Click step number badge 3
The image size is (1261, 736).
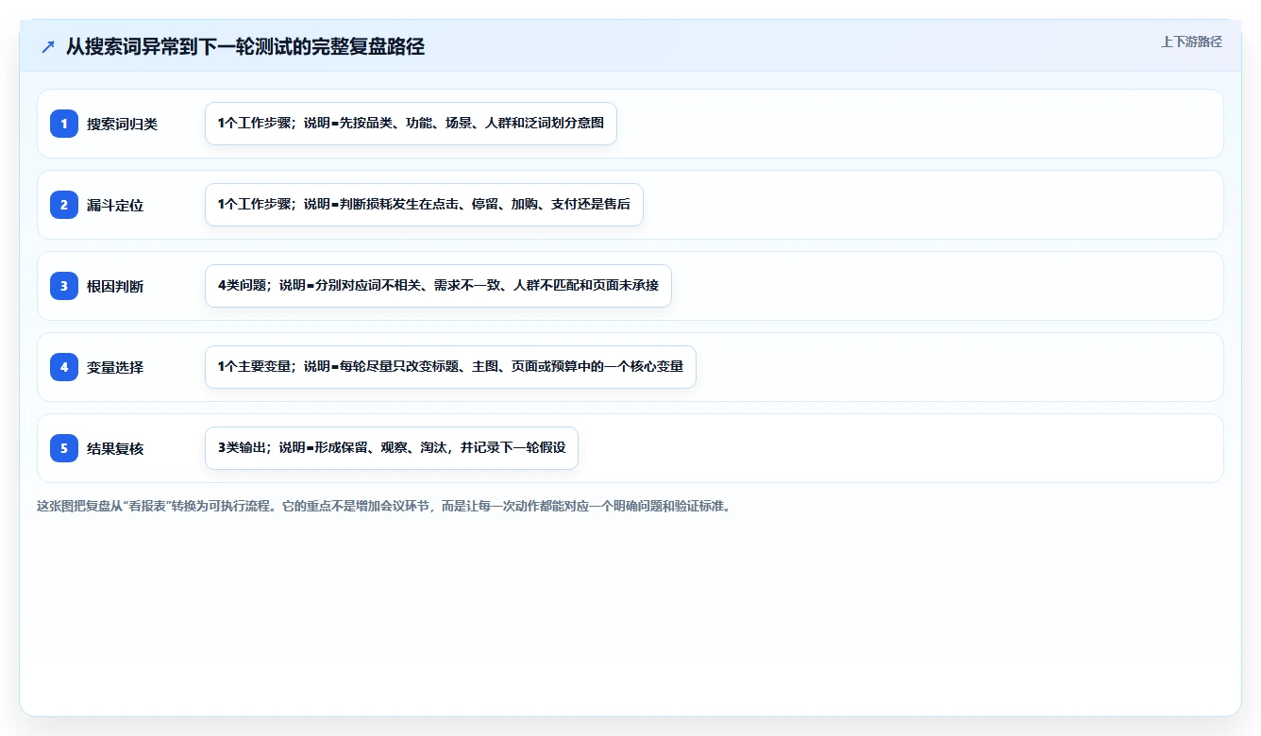click(x=64, y=286)
